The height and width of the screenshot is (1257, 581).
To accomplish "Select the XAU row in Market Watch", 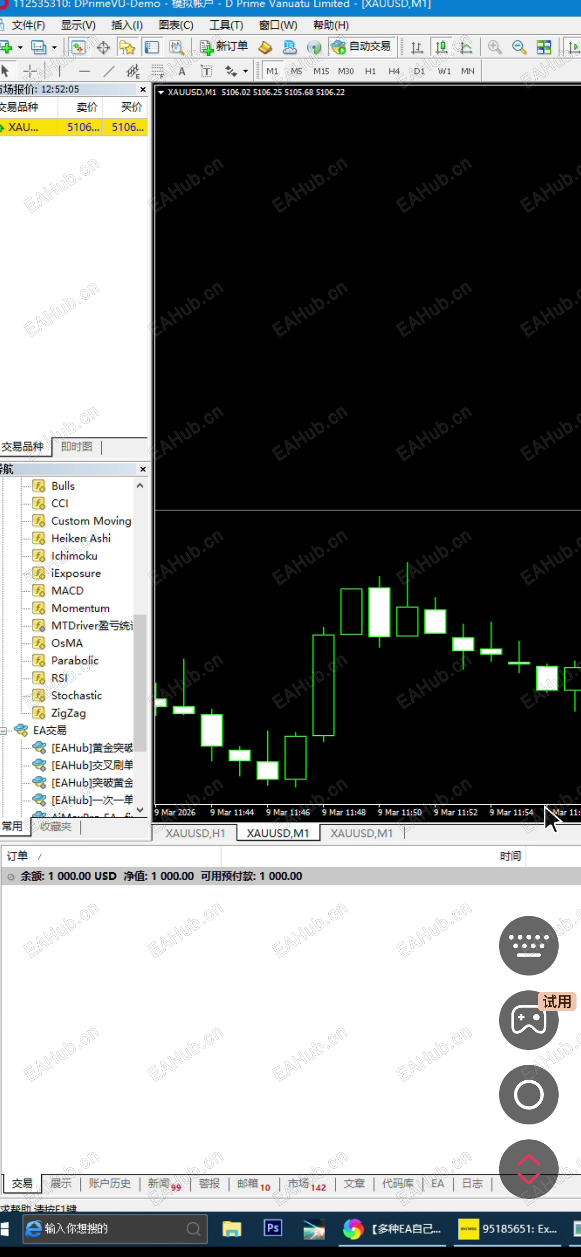I will 73,127.
